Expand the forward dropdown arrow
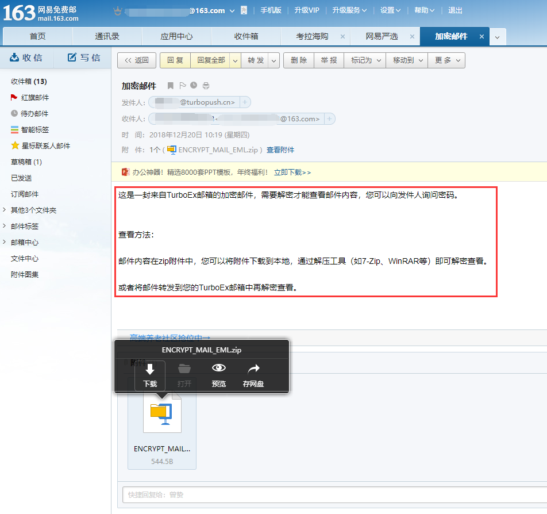 (274, 60)
